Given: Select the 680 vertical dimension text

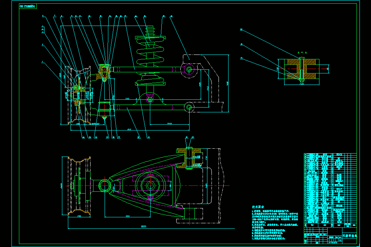Looking at the screenshot, I should point(60,75).
